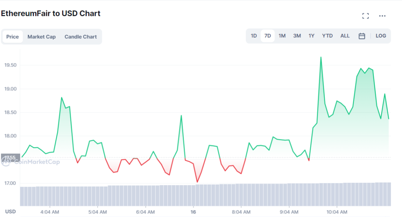This screenshot has width=402, height=217.
Task: Show year-to-date YTD range
Action: pos(327,36)
